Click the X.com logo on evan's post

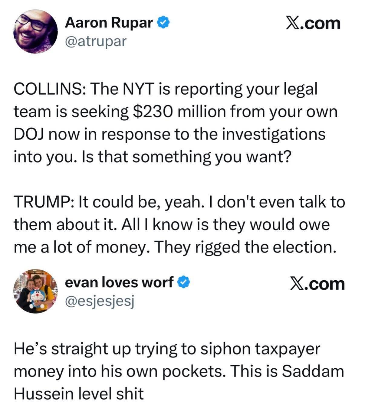(x=317, y=284)
